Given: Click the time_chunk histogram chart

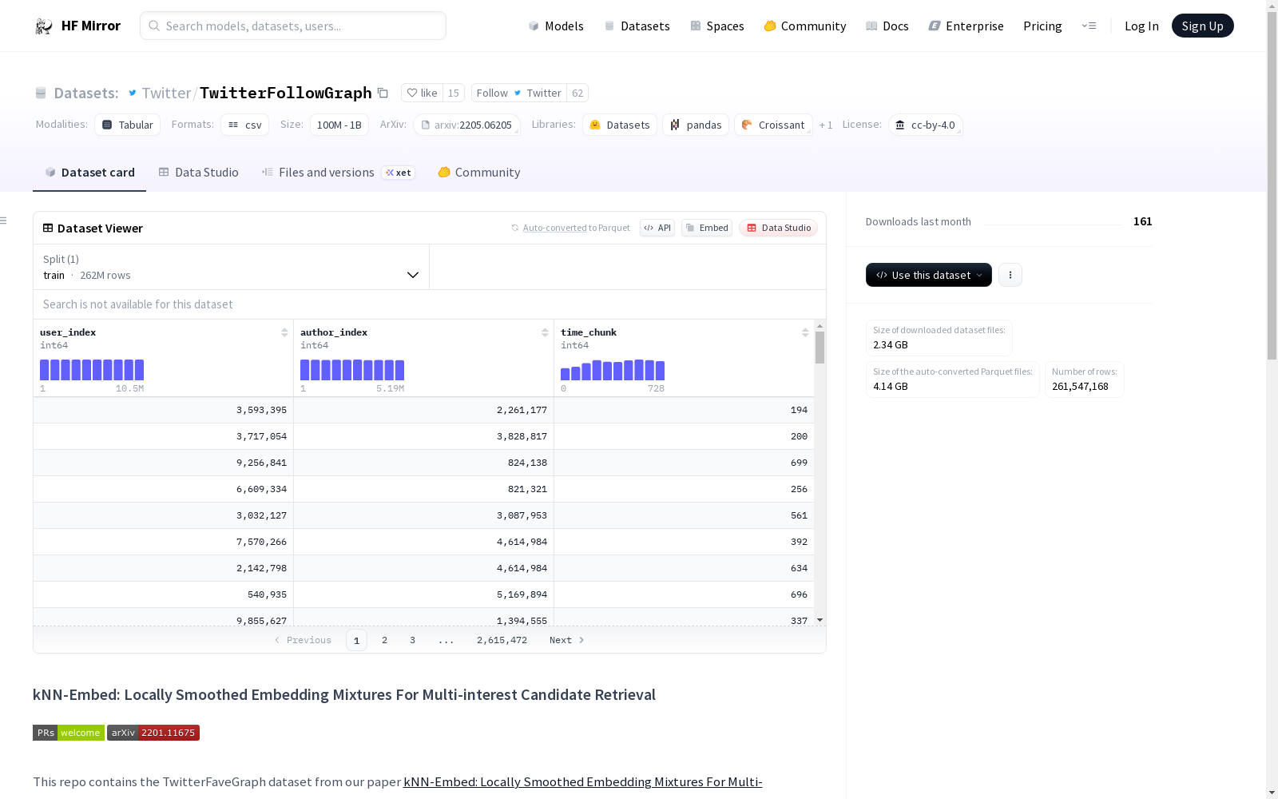Looking at the screenshot, I should coord(613,370).
